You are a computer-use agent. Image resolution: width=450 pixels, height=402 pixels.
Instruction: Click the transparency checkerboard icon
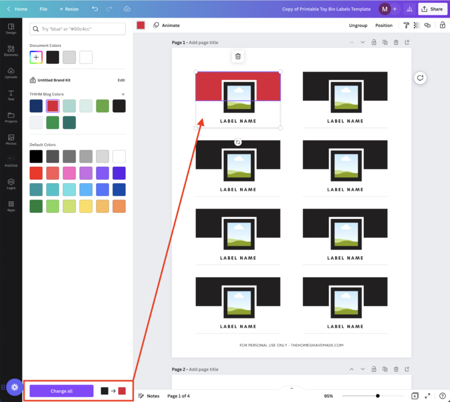[417, 25]
